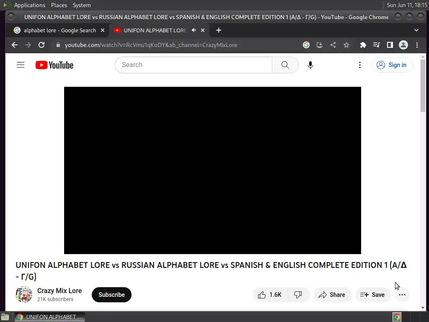Screen dimensions: 429x322
Task: Go back using the browser back arrow
Action: coord(15,45)
